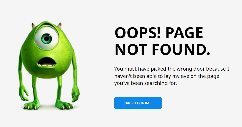
Task: Click the monster's teal eye pupil
Action: (x=47, y=39)
